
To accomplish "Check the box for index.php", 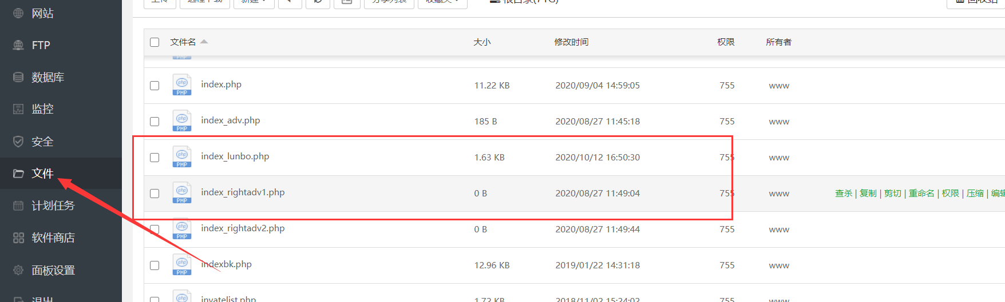I will 155,86.
